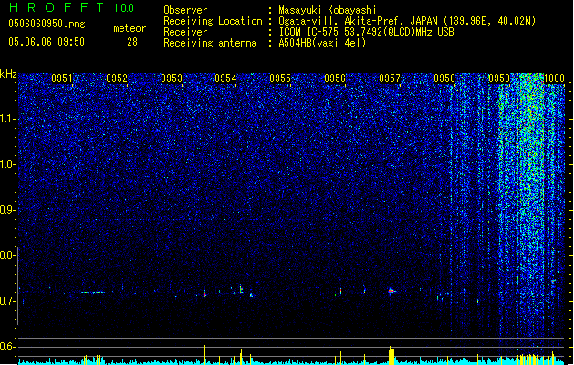Click the kHz axis unit label
The width and height of the screenshot is (574, 365).
coord(8,74)
